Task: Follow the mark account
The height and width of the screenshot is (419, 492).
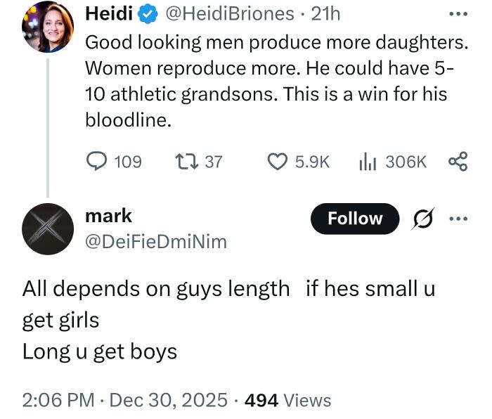Action: pos(355,218)
